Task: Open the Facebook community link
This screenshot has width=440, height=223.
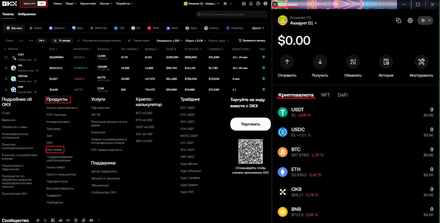Action: (53, 220)
